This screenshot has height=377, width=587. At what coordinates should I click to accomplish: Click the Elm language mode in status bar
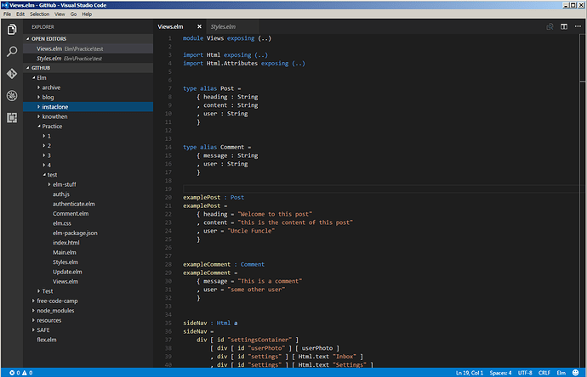(561, 373)
